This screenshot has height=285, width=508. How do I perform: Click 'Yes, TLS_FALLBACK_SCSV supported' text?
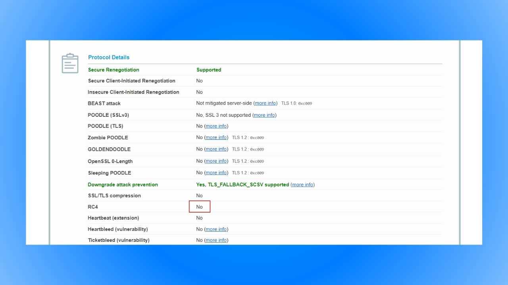click(242, 185)
